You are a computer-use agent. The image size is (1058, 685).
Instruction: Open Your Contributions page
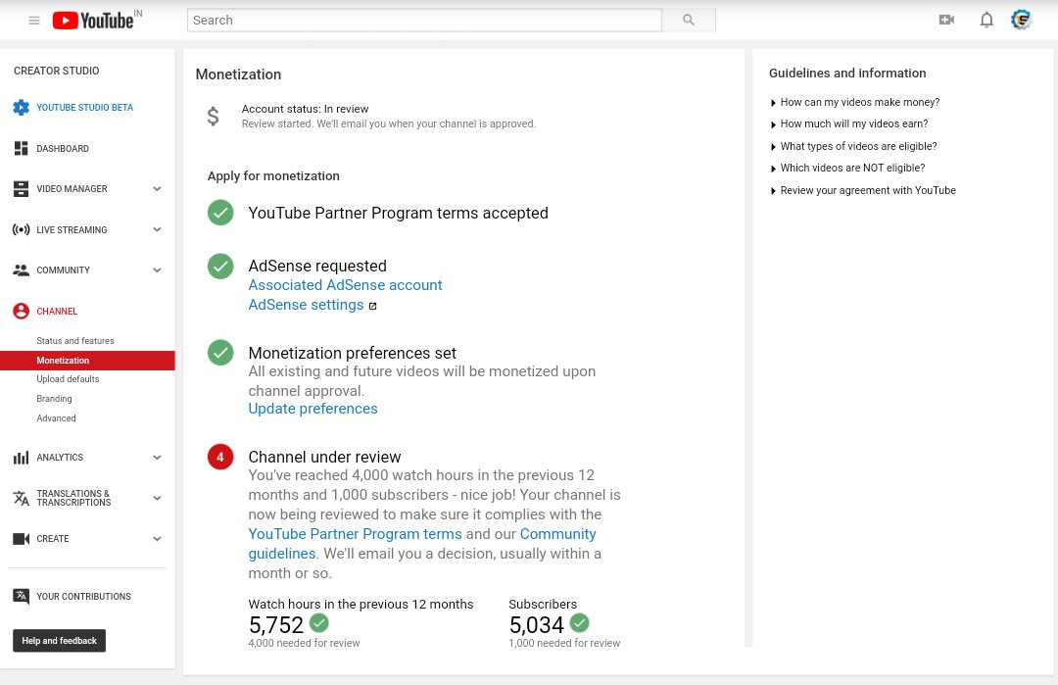click(83, 597)
